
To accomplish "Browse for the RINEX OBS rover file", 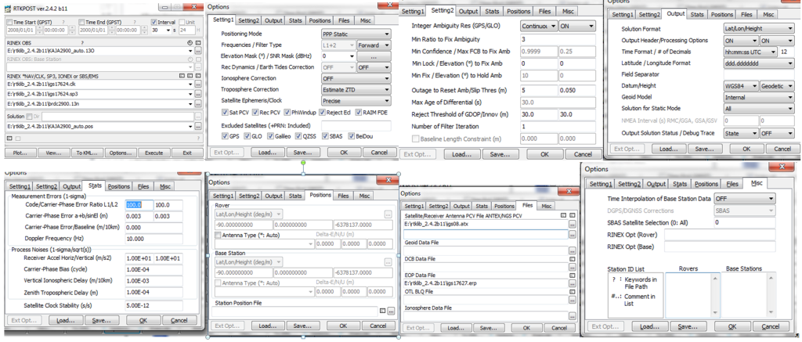I will click(198, 51).
